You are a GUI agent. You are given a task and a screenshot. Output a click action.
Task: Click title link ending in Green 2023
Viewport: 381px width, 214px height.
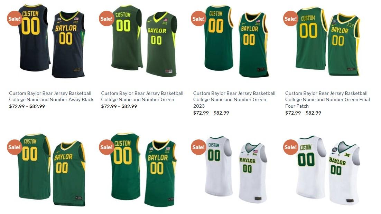[x=234, y=99]
